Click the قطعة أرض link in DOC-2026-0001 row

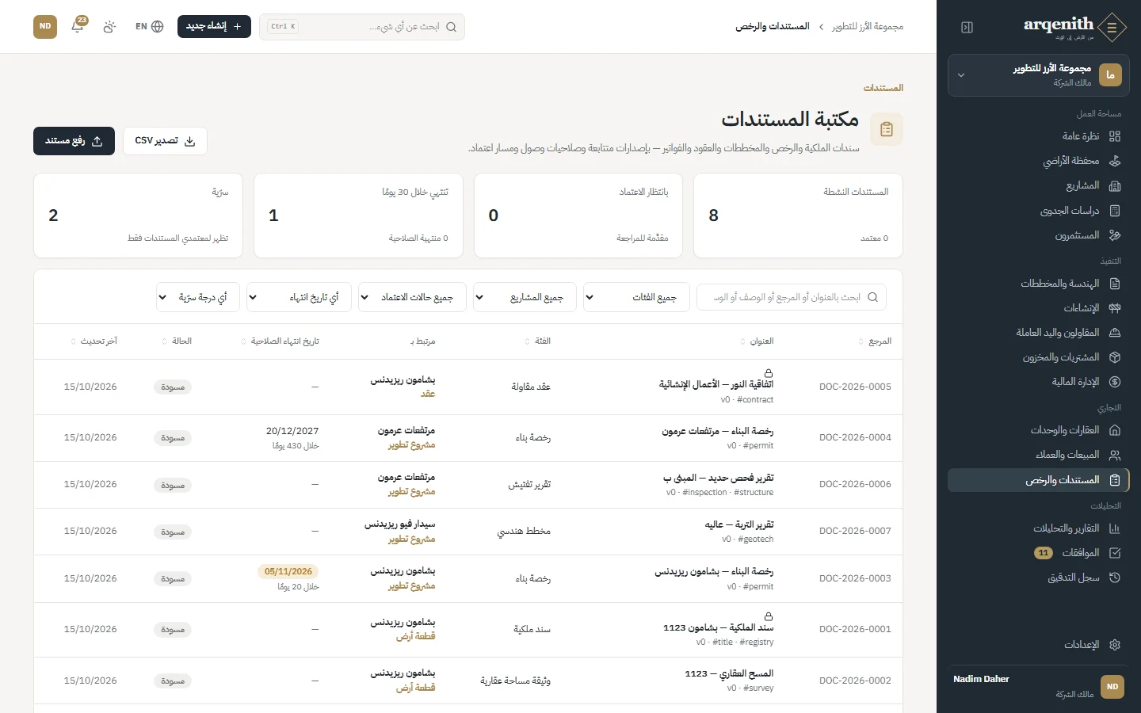[x=416, y=636]
